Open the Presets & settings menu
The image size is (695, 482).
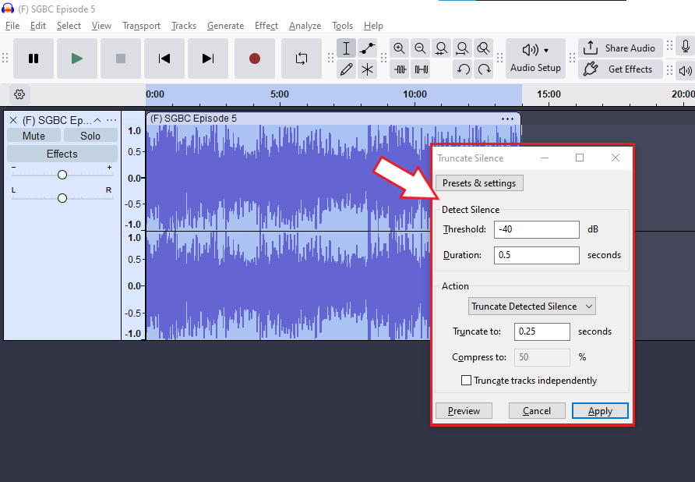coord(479,183)
